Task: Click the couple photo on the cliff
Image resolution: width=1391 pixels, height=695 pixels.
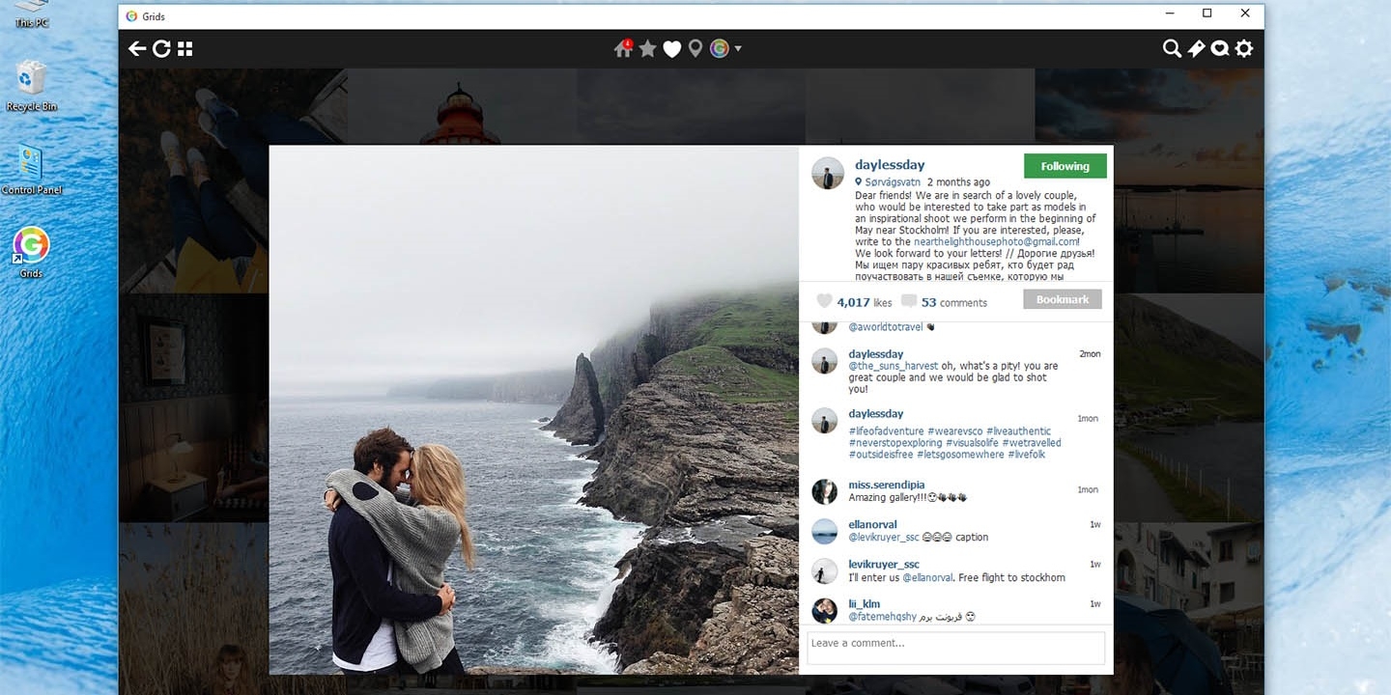Action: pos(534,409)
